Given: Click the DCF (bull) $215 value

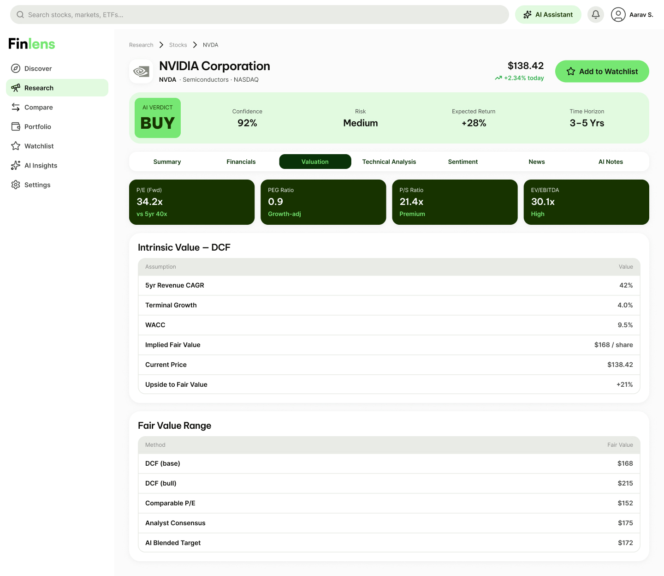Looking at the screenshot, I should click(625, 483).
